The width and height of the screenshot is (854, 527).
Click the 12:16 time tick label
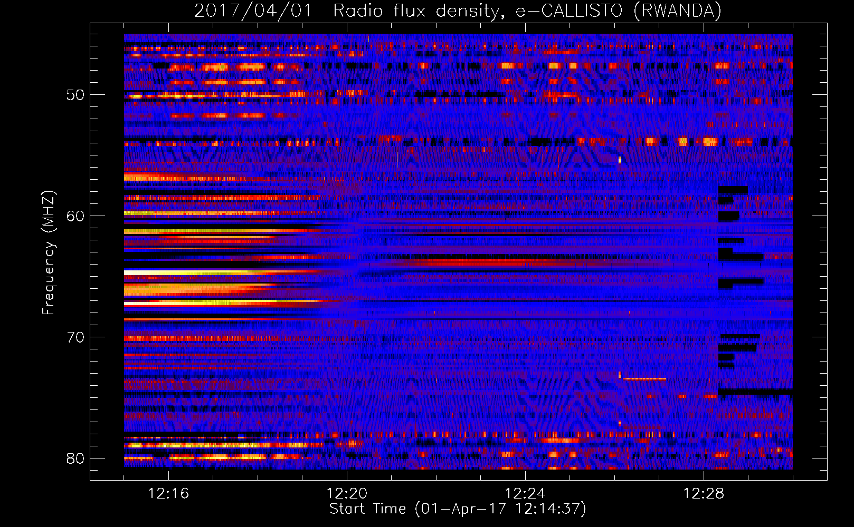[168, 494]
